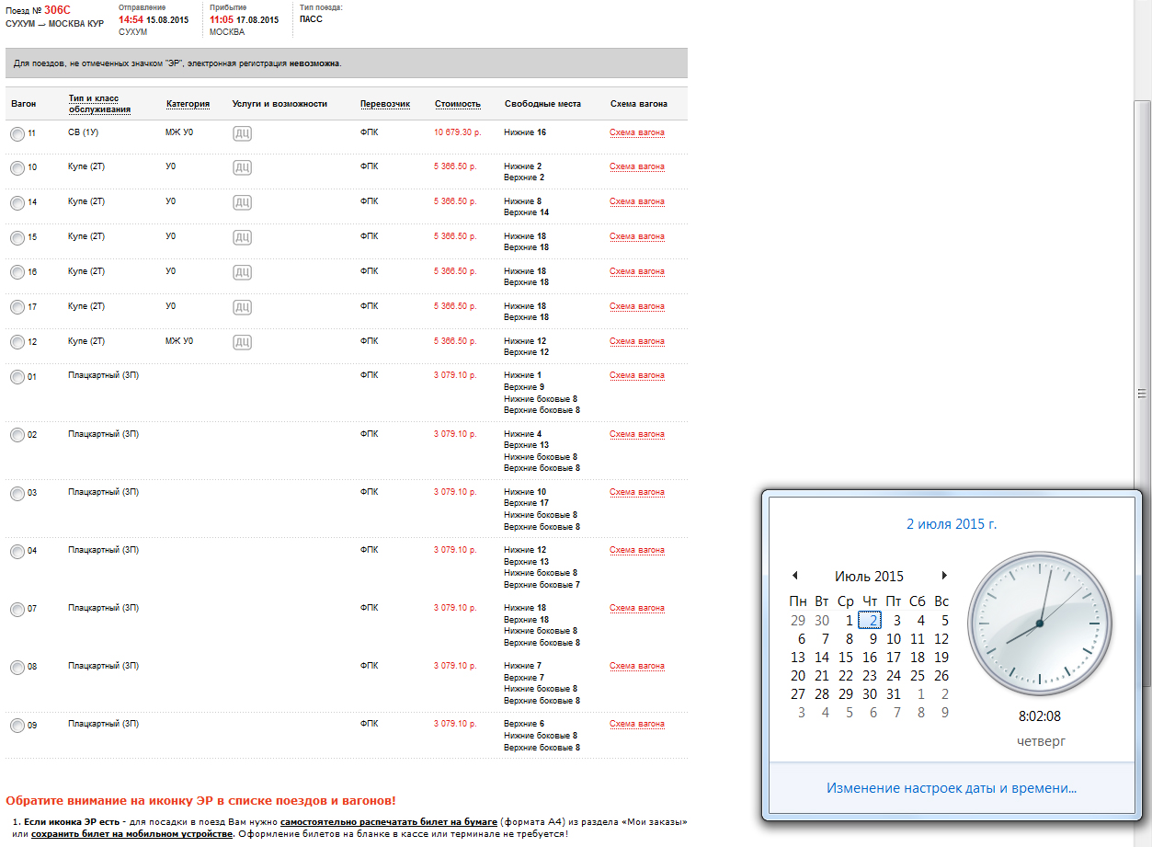Sort by Стоимость column header
The image size is (1152, 847).
tap(457, 104)
